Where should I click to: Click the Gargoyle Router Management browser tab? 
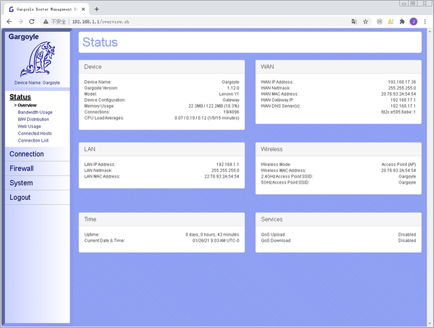coord(47,9)
